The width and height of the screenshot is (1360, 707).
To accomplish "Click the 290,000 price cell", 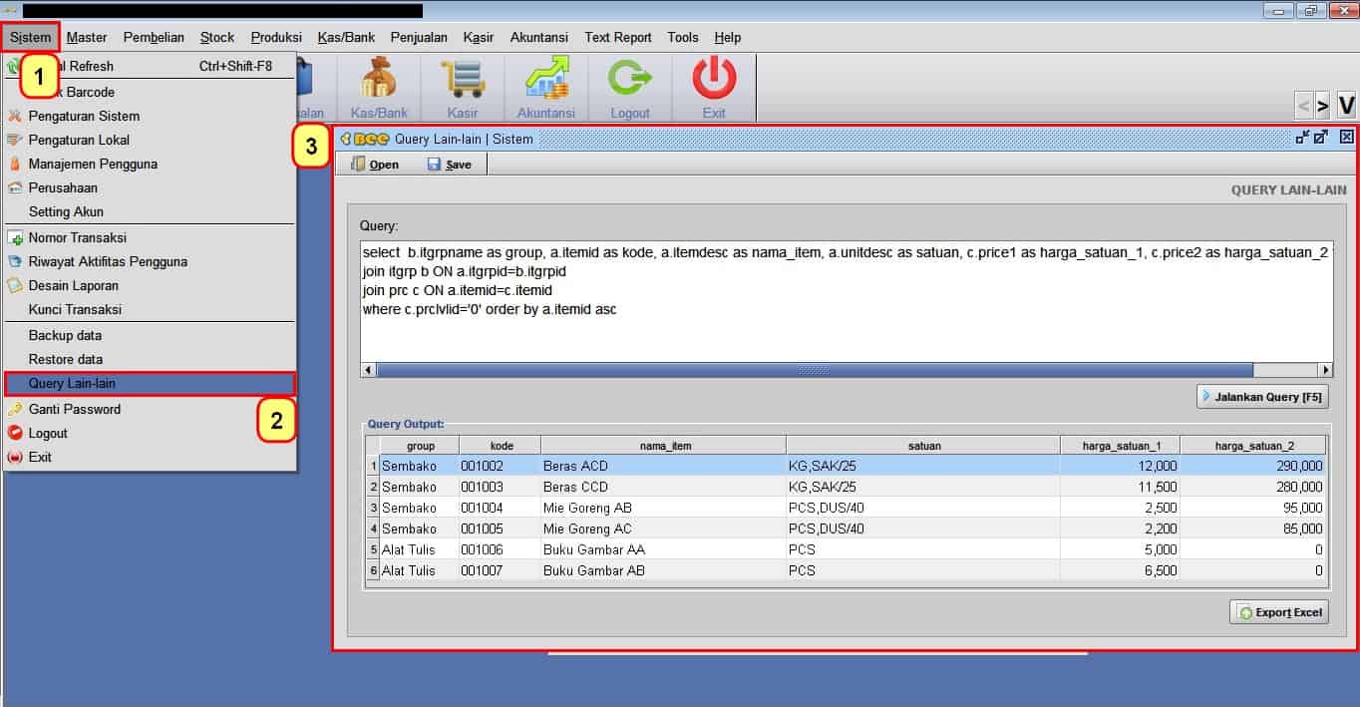I will tap(1253, 466).
